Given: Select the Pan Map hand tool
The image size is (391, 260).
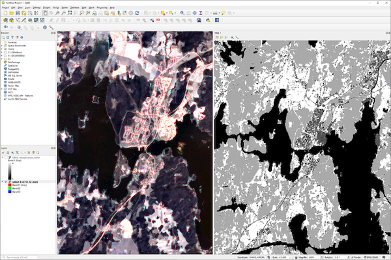Looking at the screenshot, I should [45, 13].
